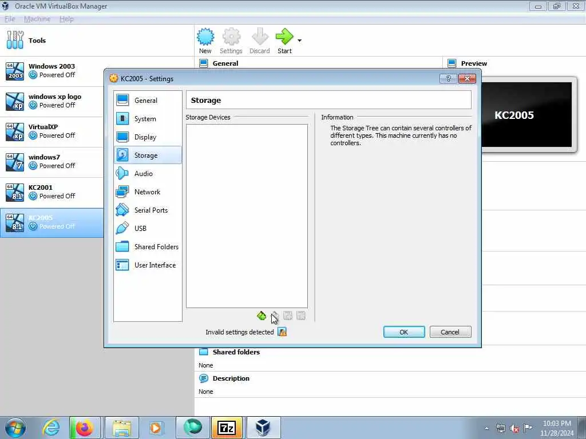Open the Audio settings page
586x439 pixels.
coord(148,174)
